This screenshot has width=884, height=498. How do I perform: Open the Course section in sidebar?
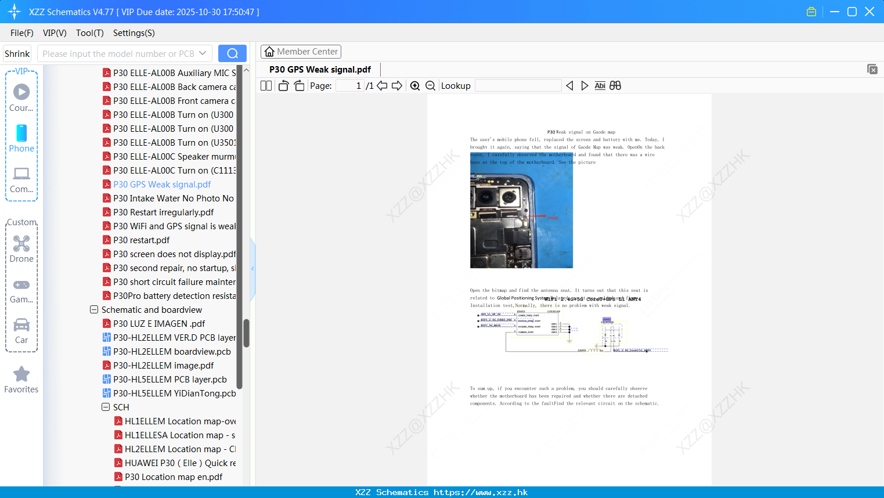(x=21, y=98)
